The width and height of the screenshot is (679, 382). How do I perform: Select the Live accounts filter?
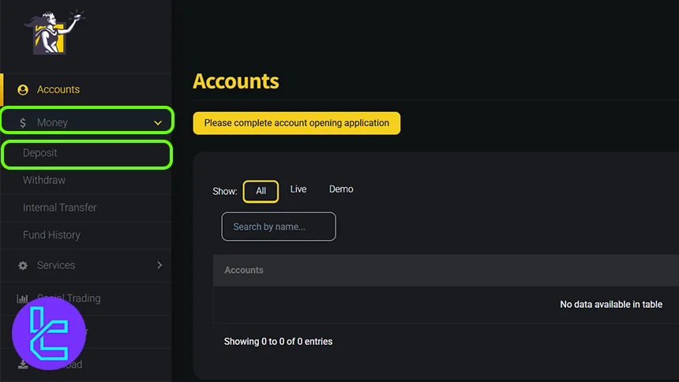(x=298, y=189)
